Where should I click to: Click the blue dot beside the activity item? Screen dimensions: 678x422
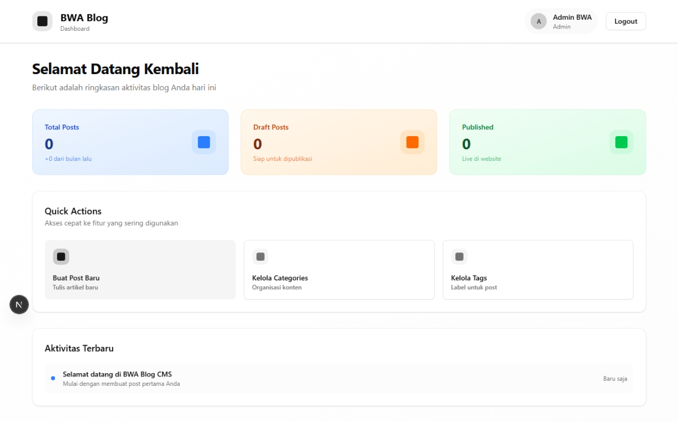click(53, 378)
